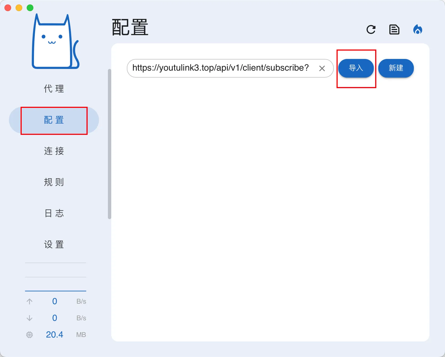Click the 导入 import button
The height and width of the screenshot is (357, 445).
356,68
